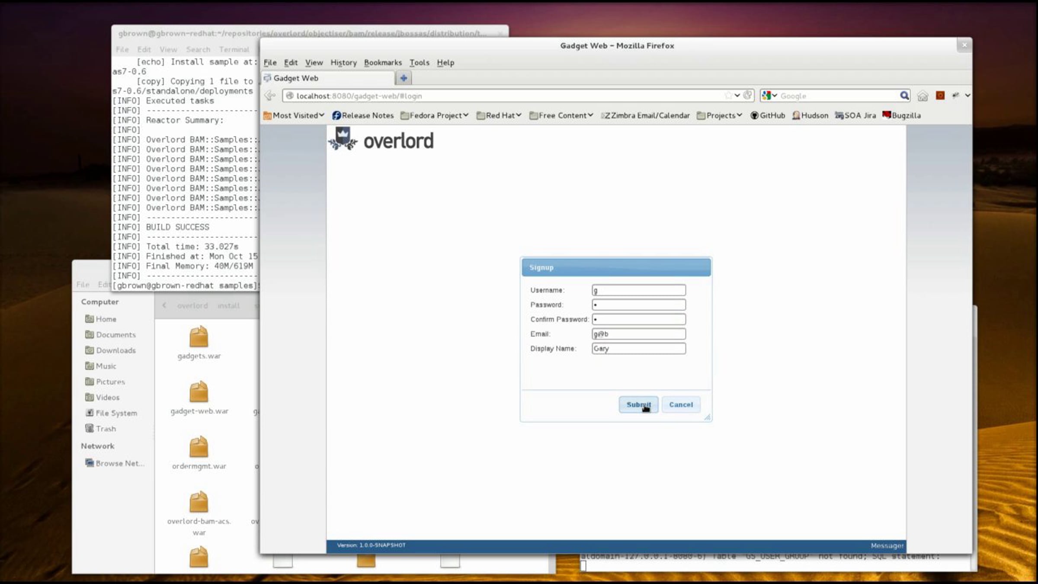This screenshot has height=584, width=1038.
Task: Open Documents in the file manager sidebar
Action: pyautogui.click(x=110, y=334)
